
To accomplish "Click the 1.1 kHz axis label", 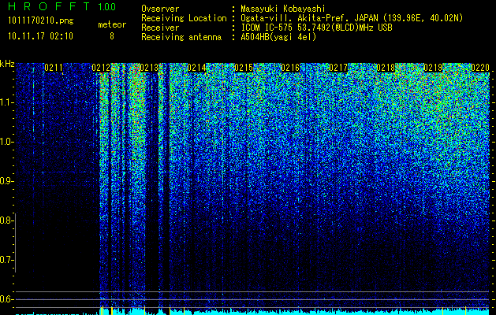I will 6,102.
